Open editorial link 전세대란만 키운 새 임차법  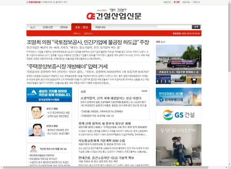coord(97,116)
